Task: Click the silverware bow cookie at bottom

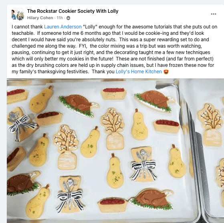Action: point(70,195)
